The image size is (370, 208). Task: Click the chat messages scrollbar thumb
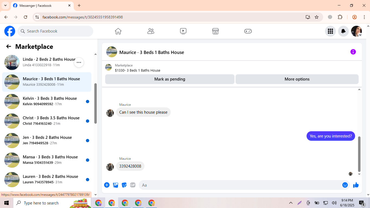pyautogui.click(x=359, y=154)
